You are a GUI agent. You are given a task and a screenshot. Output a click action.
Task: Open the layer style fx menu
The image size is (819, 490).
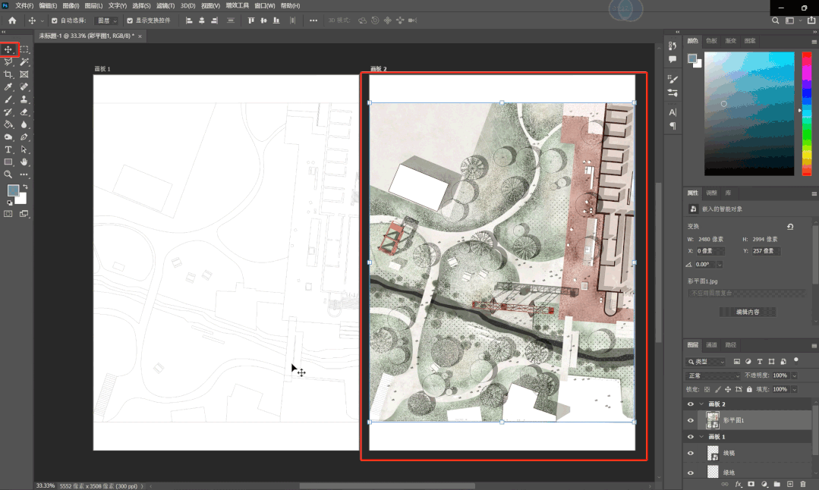point(738,484)
